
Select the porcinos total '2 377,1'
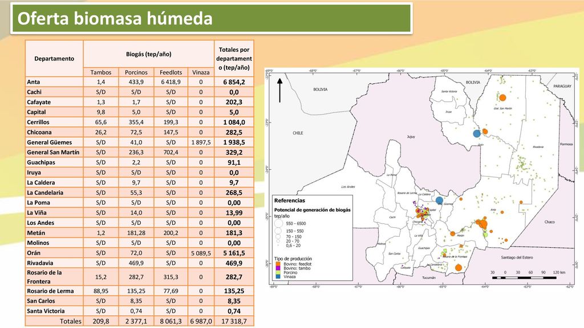[x=136, y=321]
